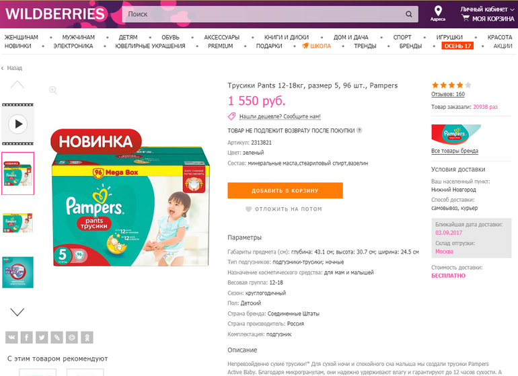
Task: Share the product on Twitter
Action: click(x=42, y=338)
